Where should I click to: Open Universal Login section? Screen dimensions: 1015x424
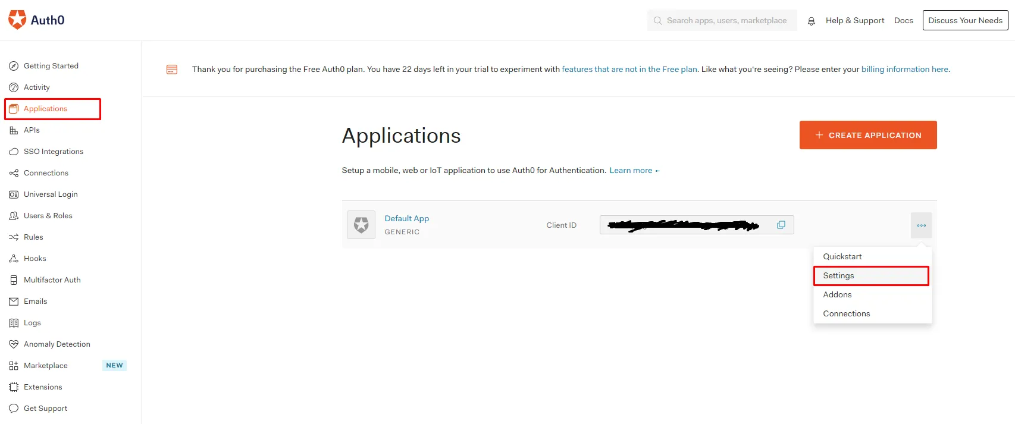coord(51,194)
